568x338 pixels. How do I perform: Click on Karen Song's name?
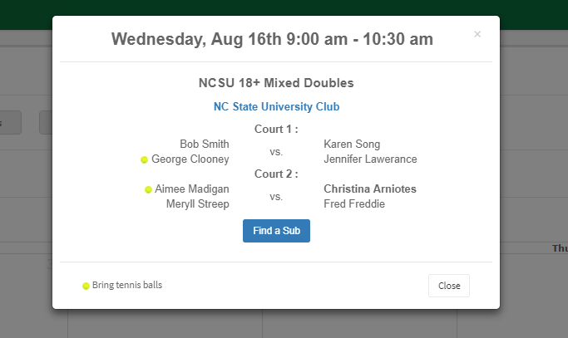point(352,145)
